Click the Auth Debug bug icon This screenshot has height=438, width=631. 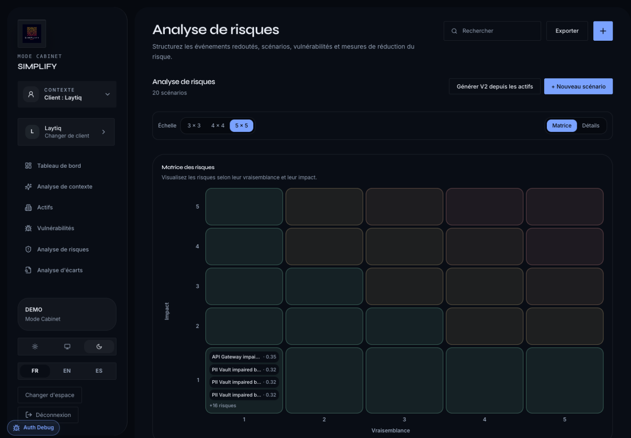point(17,428)
